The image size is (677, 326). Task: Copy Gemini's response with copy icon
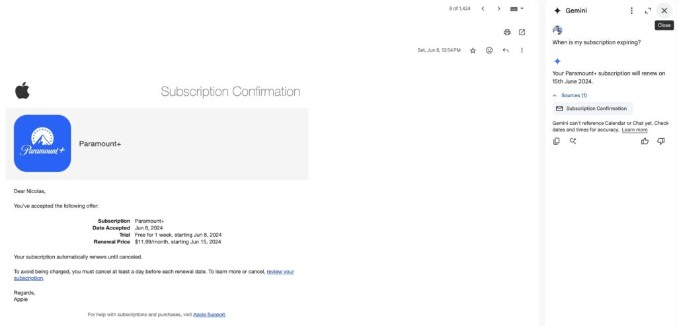[557, 141]
